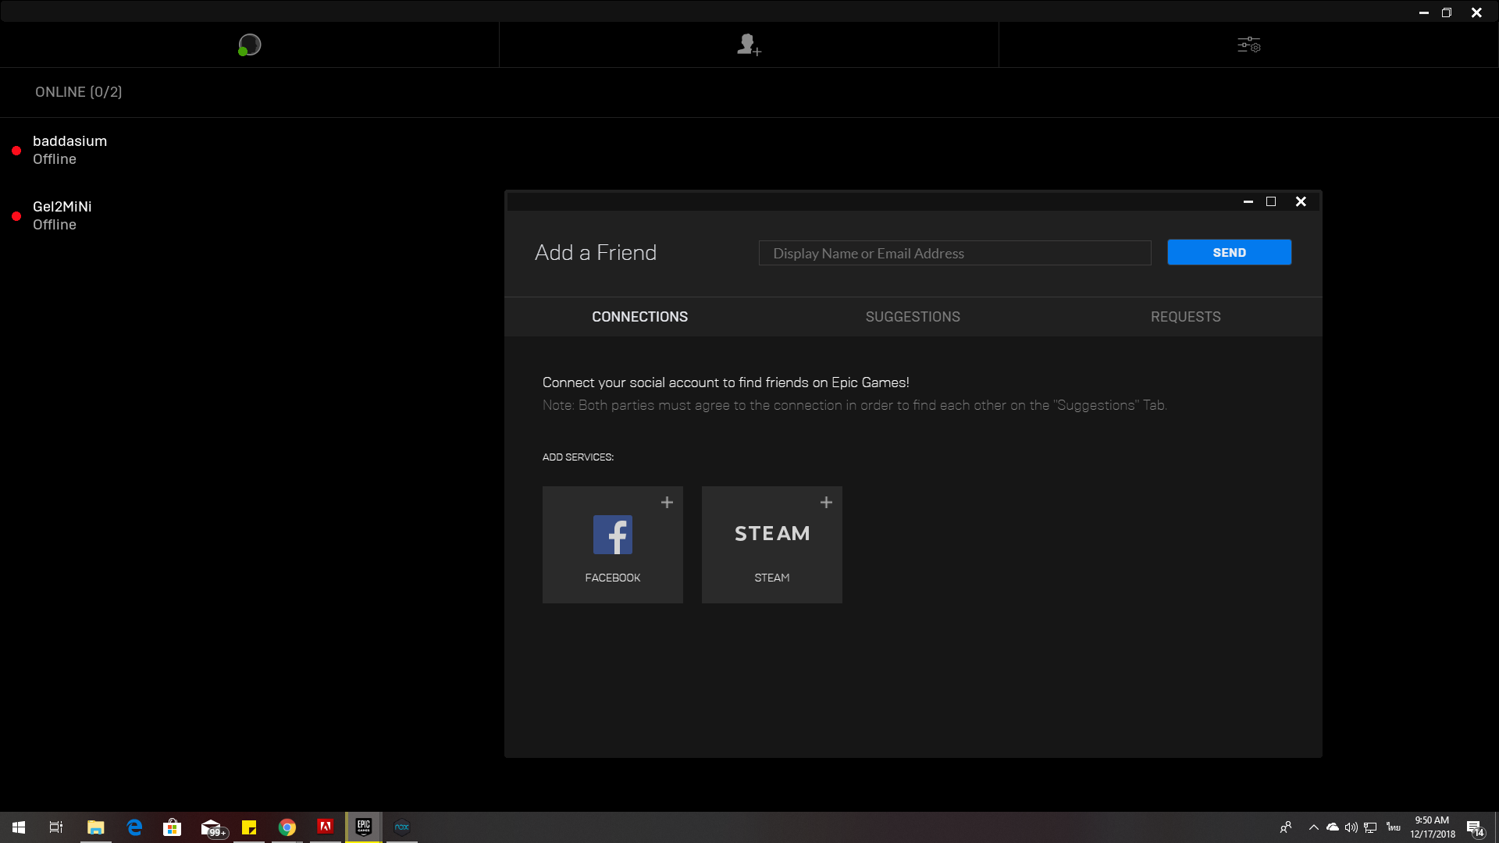This screenshot has width=1499, height=843.
Task: Focus the Display Name or Email field
Action: (954, 253)
